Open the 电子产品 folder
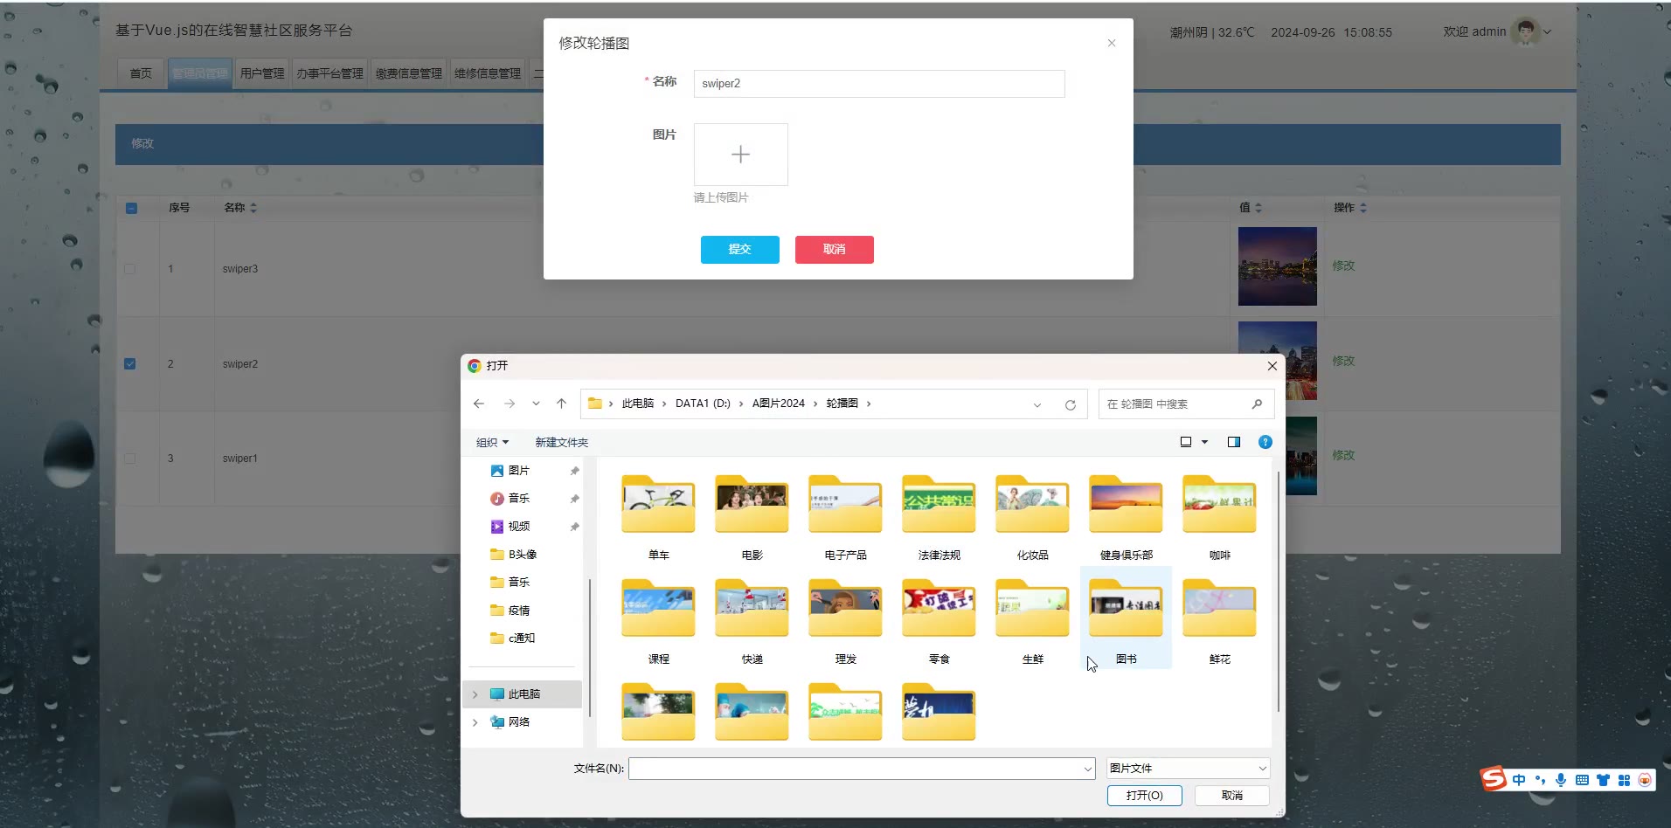 point(845,517)
